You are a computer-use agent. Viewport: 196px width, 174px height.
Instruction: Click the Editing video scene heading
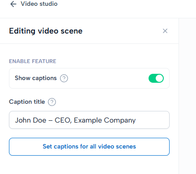tap(46, 31)
